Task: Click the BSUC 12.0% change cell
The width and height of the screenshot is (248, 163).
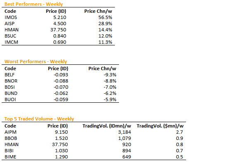Action: pos(105,36)
